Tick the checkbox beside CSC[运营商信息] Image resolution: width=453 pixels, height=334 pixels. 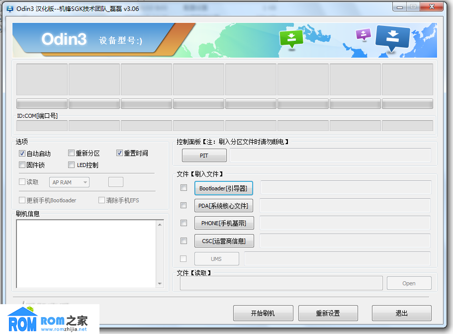pyautogui.click(x=183, y=241)
